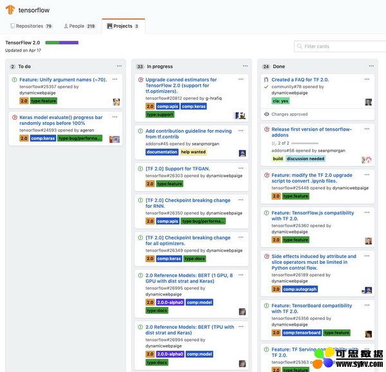Image resolution: width=386 pixels, height=372 pixels.
Task: Click open issue icon on TensorFlow.js compatibility card
Action: [x=266, y=213]
